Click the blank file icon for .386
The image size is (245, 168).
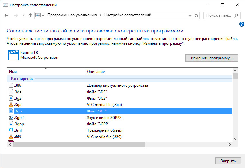pos(11,85)
